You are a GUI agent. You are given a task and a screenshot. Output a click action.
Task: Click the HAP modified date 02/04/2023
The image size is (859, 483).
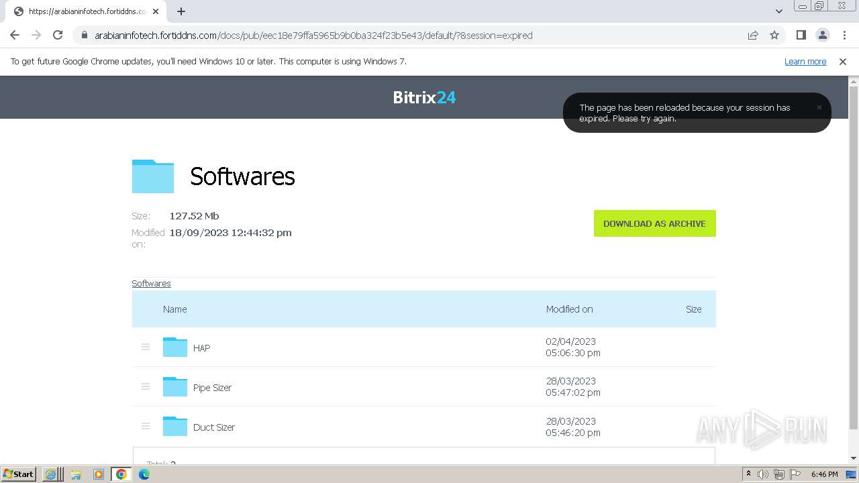pos(571,341)
